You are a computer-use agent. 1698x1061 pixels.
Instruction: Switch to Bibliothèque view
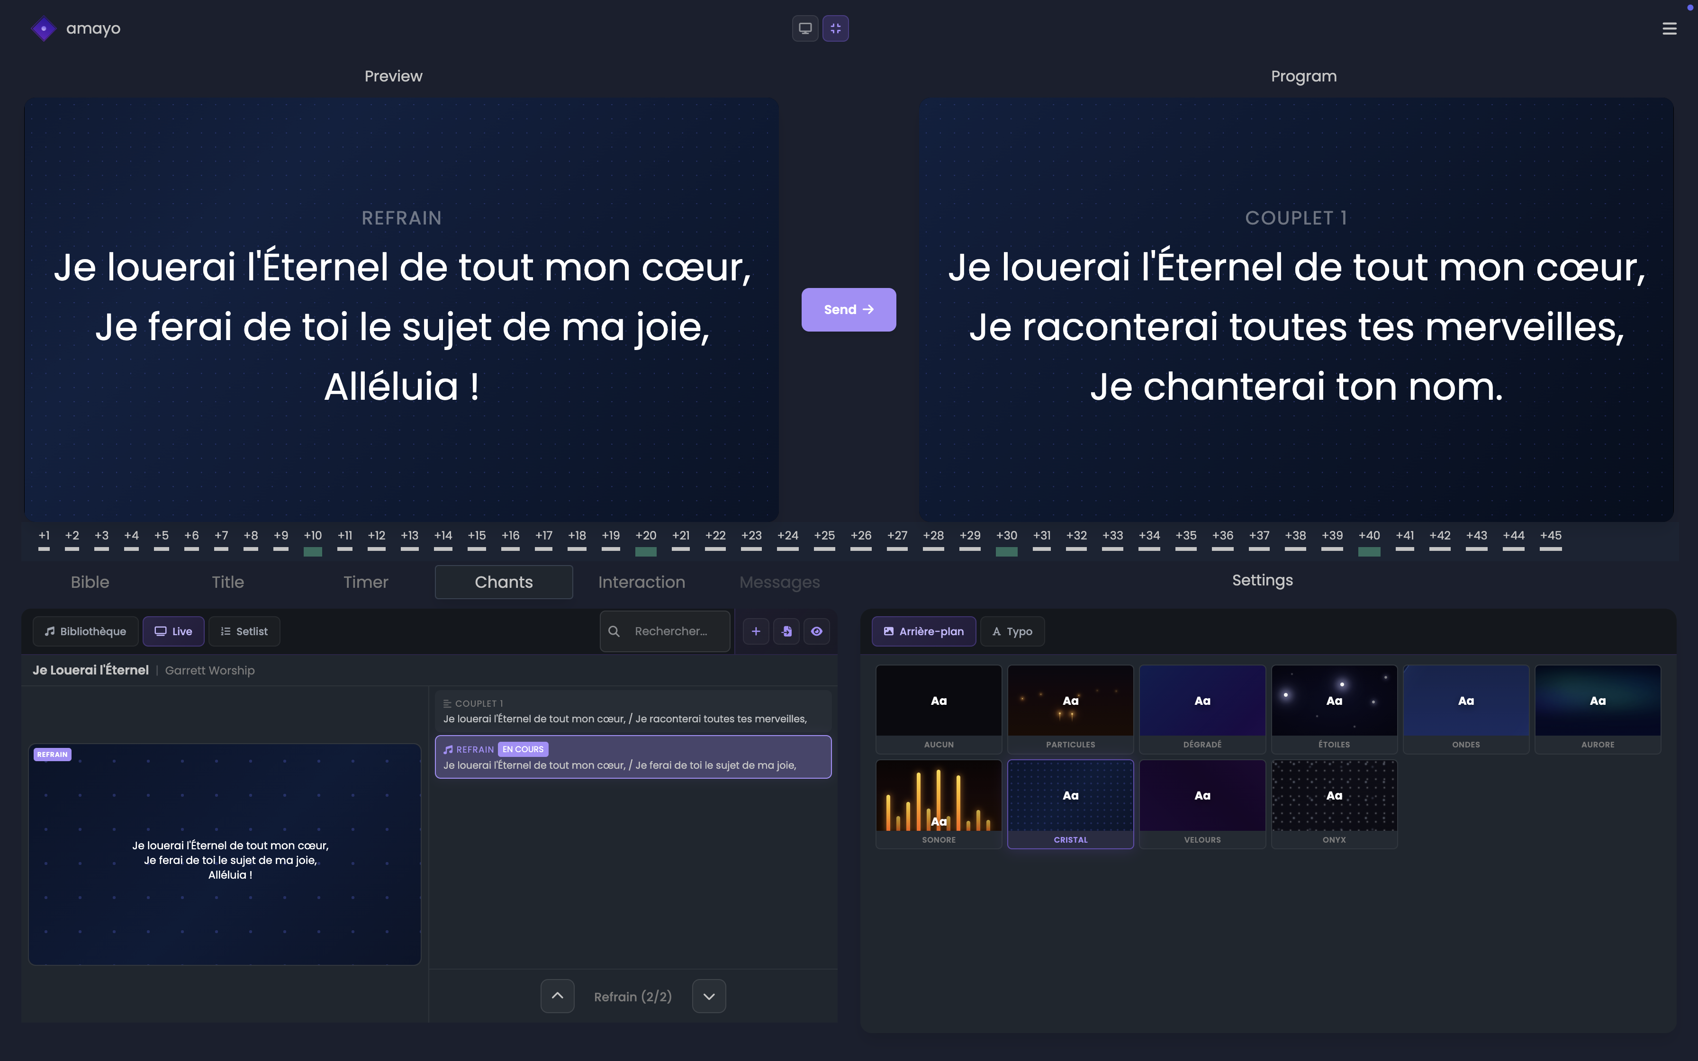[x=86, y=631]
